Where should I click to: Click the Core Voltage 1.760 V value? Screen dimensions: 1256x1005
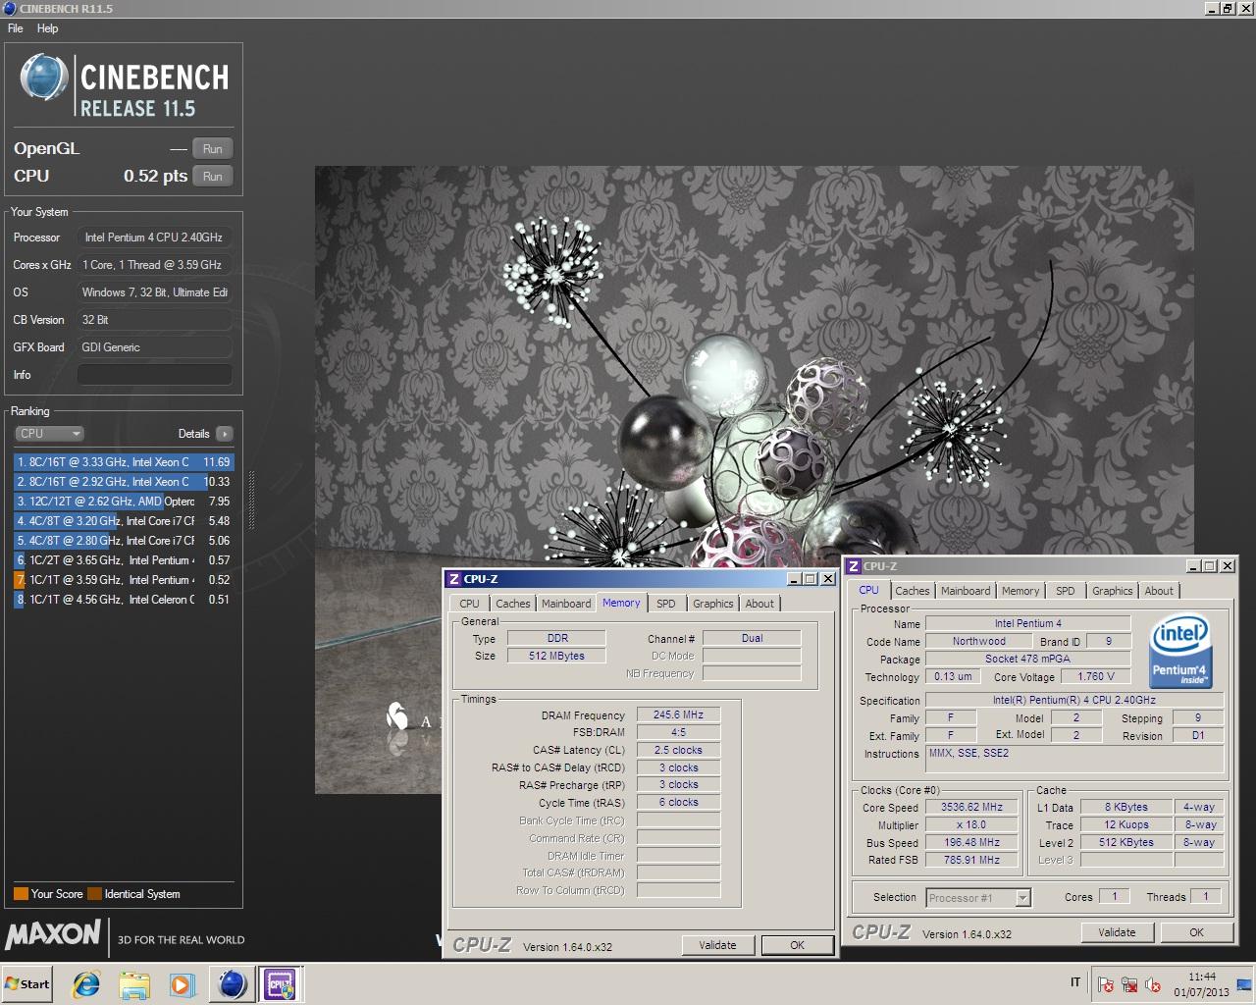(1095, 676)
